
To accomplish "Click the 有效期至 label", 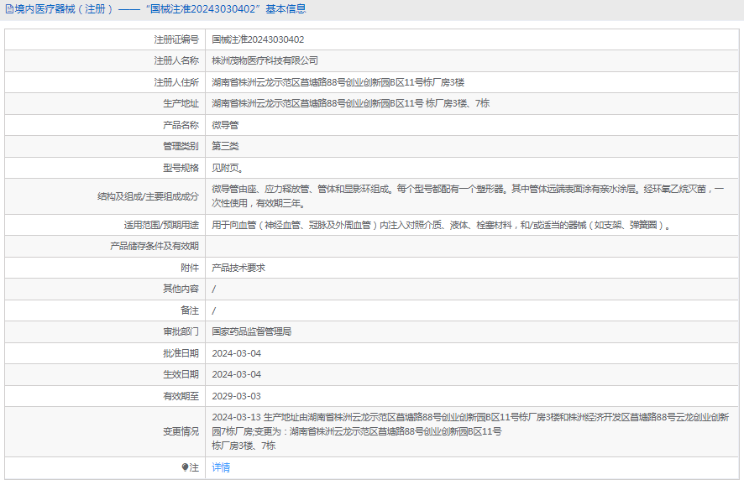I will pyautogui.click(x=181, y=396).
